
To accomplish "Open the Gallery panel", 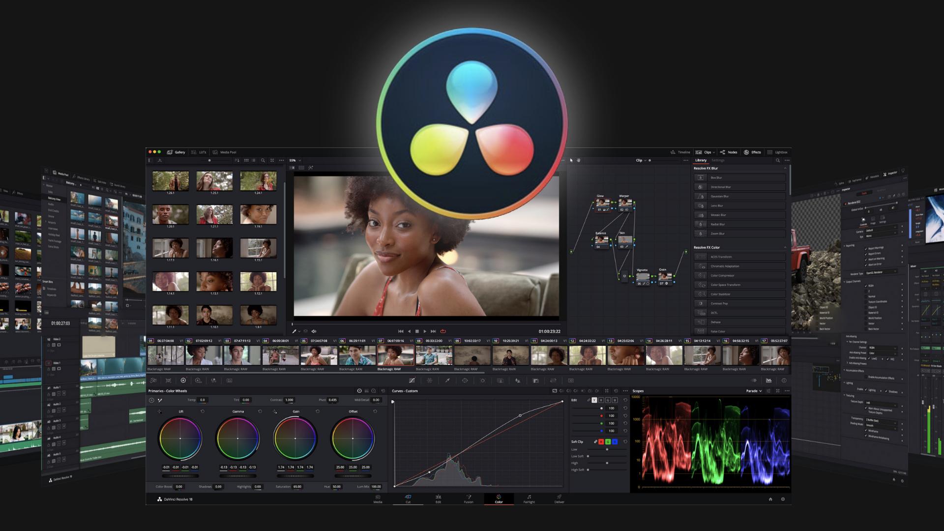I will (179, 152).
